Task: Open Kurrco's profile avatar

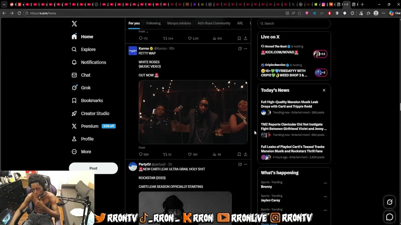Action: pos(133,51)
